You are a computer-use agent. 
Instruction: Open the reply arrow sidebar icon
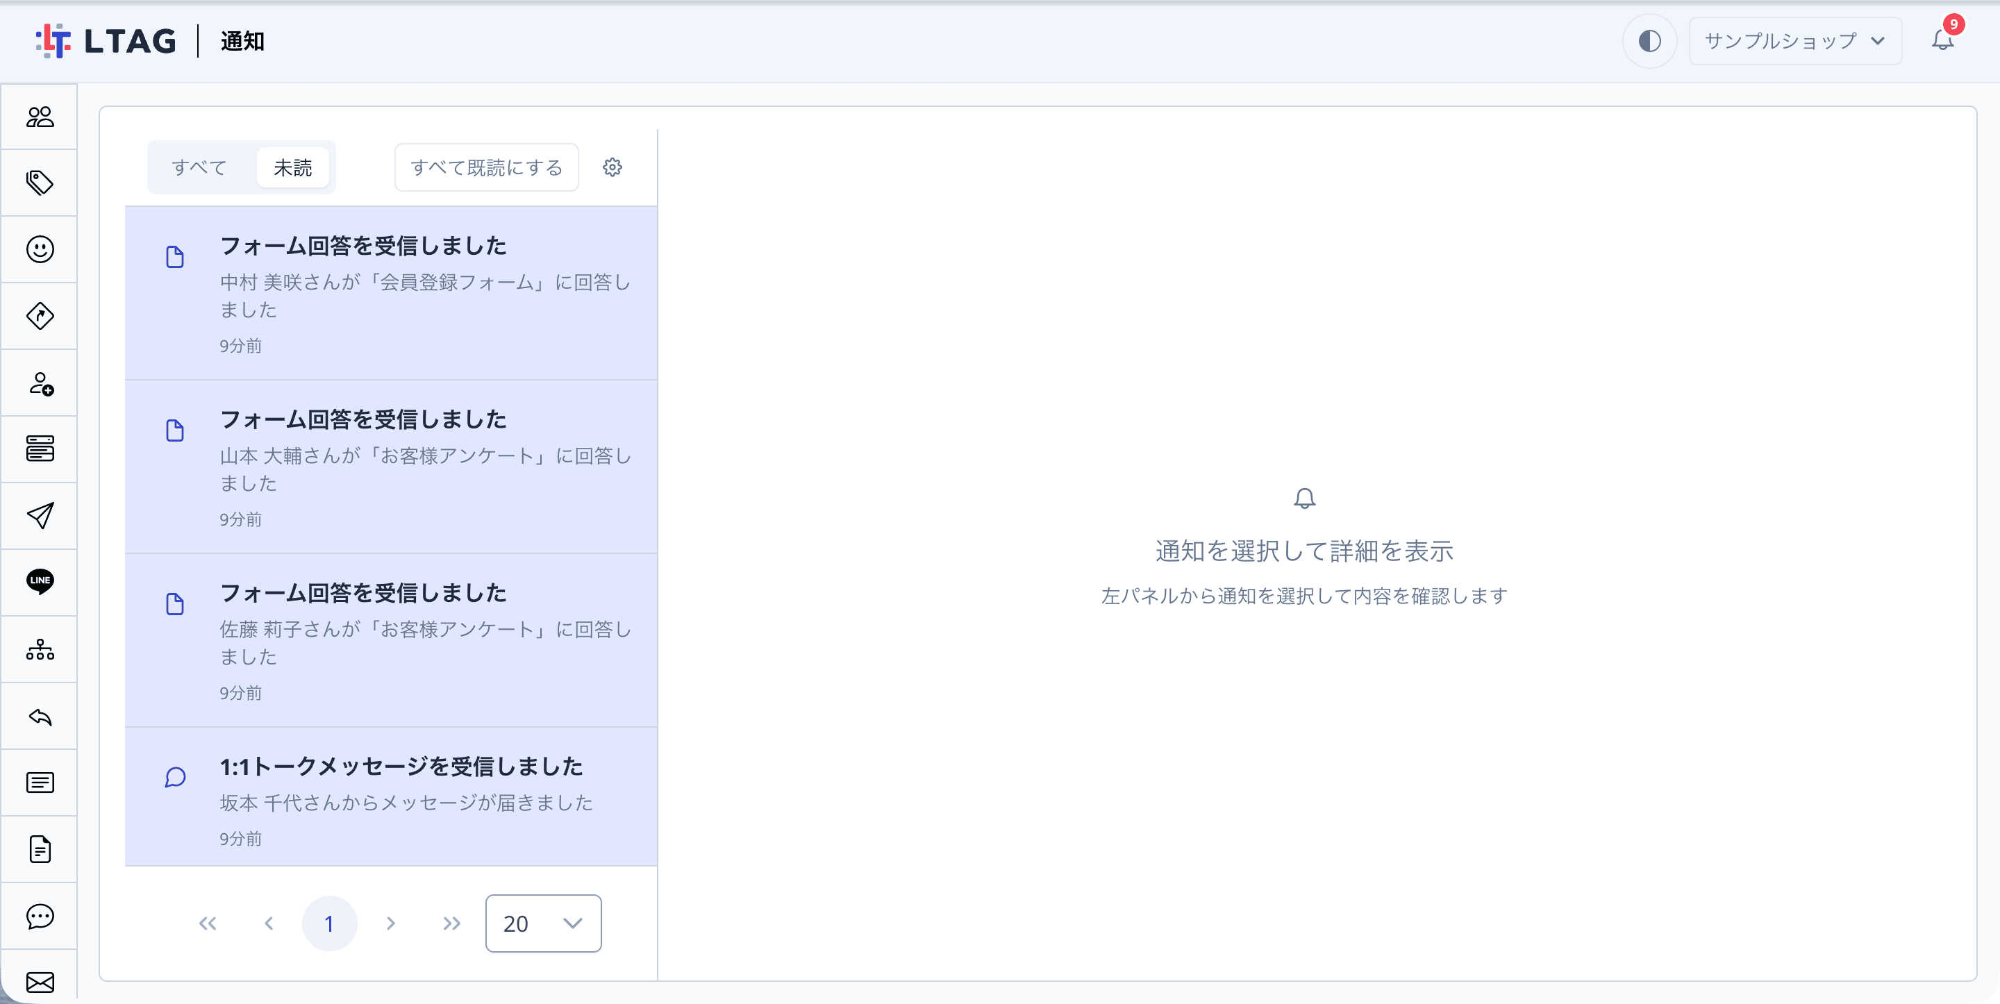point(40,716)
